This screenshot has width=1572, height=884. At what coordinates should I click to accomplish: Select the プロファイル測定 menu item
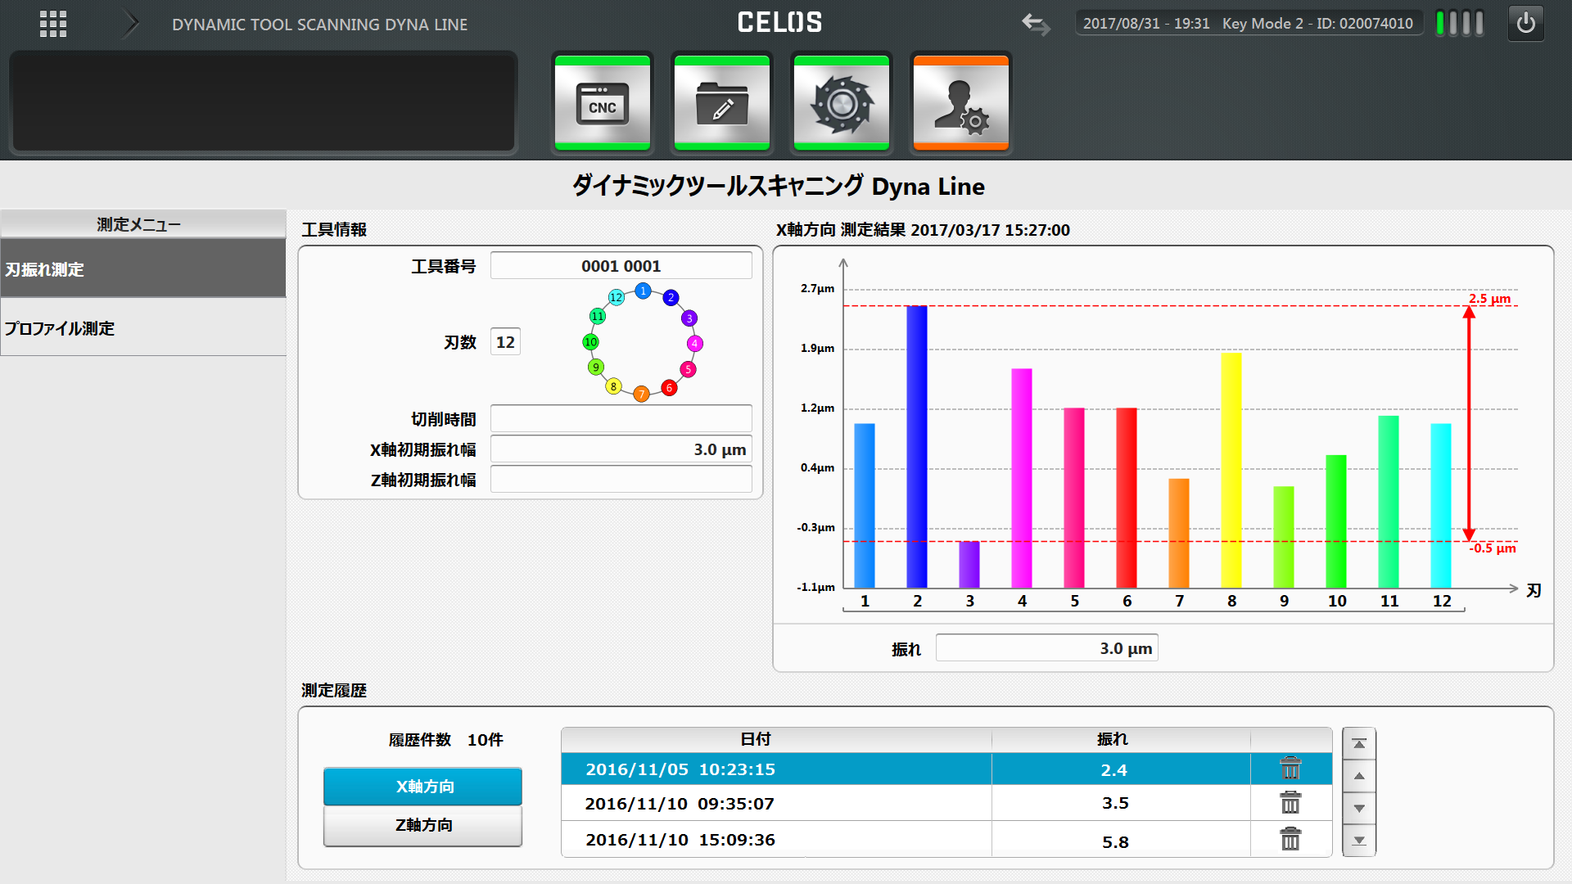pos(143,327)
